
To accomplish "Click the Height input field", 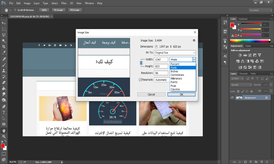I will tap(161, 66).
